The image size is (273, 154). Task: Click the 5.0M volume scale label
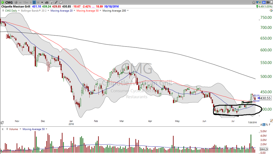point(263,131)
